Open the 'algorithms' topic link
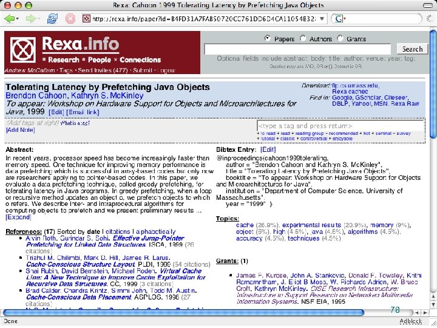This screenshot has width=437, height=328. click(x=363, y=232)
